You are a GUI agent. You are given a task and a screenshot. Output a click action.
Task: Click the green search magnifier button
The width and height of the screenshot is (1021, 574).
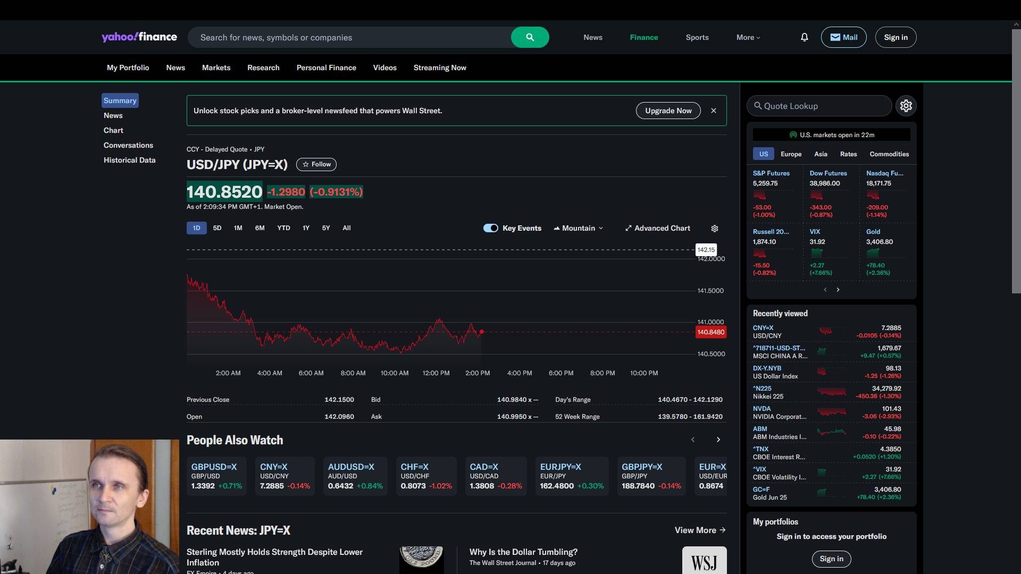pos(530,37)
